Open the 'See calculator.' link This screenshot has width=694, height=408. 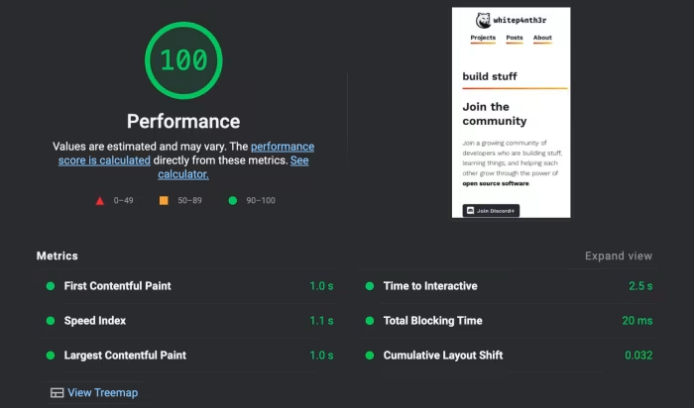coord(233,167)
